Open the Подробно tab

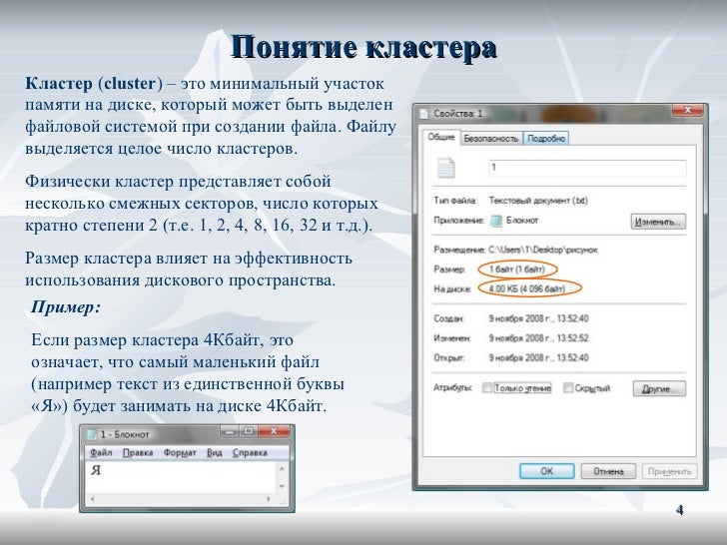pyautogui.click(x=545, y=138)
